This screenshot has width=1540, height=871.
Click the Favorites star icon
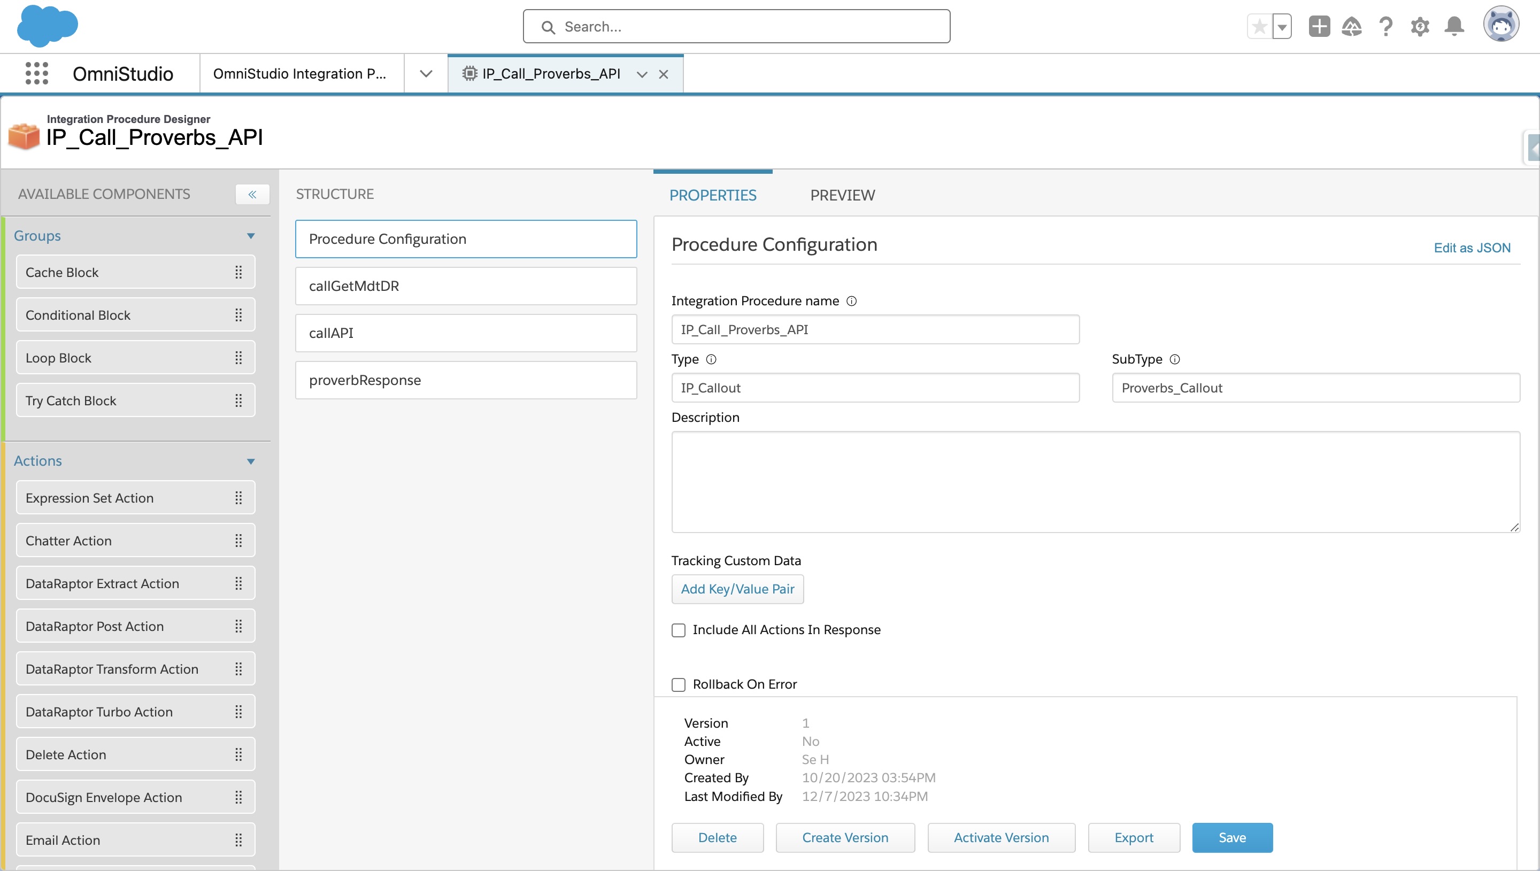coord(1259,26)
